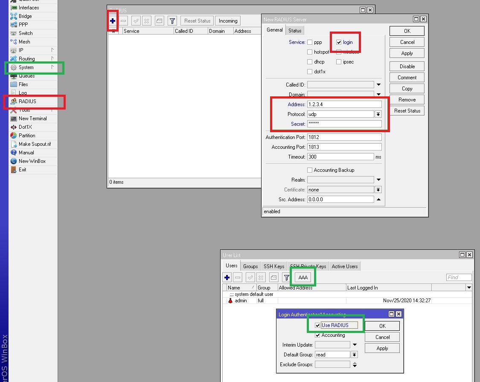This screenshot has width=480, height=382.
Task: Launch New Terminal from sidebar
Action: (x=33, y=119)
